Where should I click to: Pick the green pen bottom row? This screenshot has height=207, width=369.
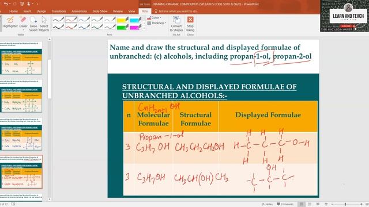[97, 27]
